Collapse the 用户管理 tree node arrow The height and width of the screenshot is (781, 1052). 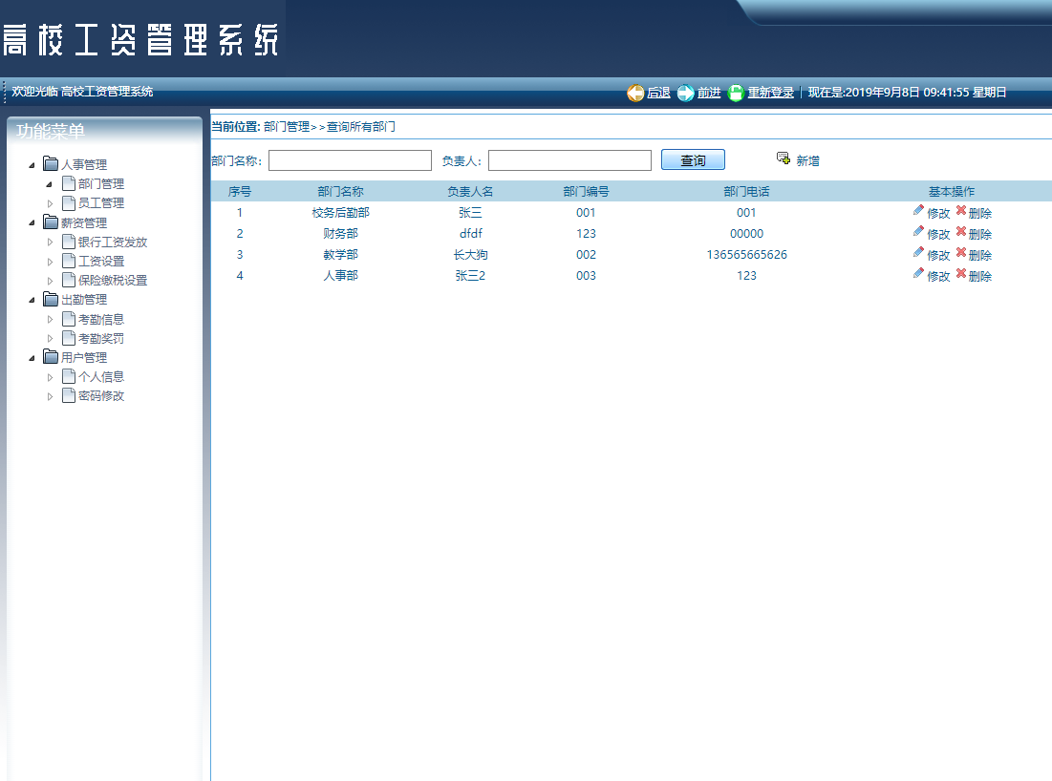[32, 358]
